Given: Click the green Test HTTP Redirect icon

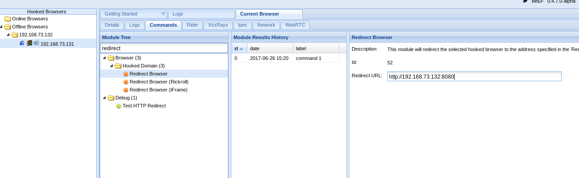Looking at the screenshot, I should (x=119, y=106).
